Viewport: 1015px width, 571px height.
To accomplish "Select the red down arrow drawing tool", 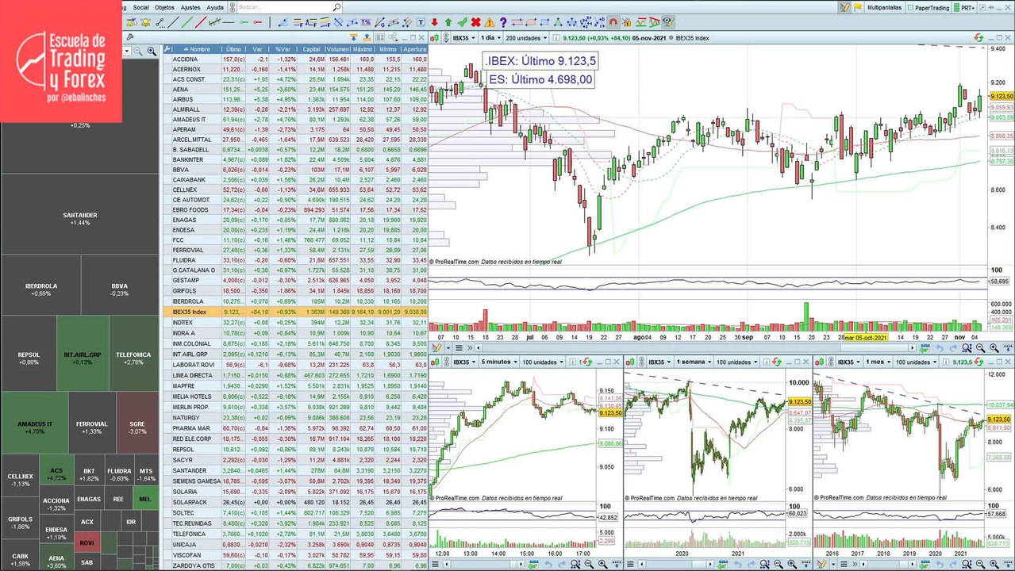I will pos(435,23).
